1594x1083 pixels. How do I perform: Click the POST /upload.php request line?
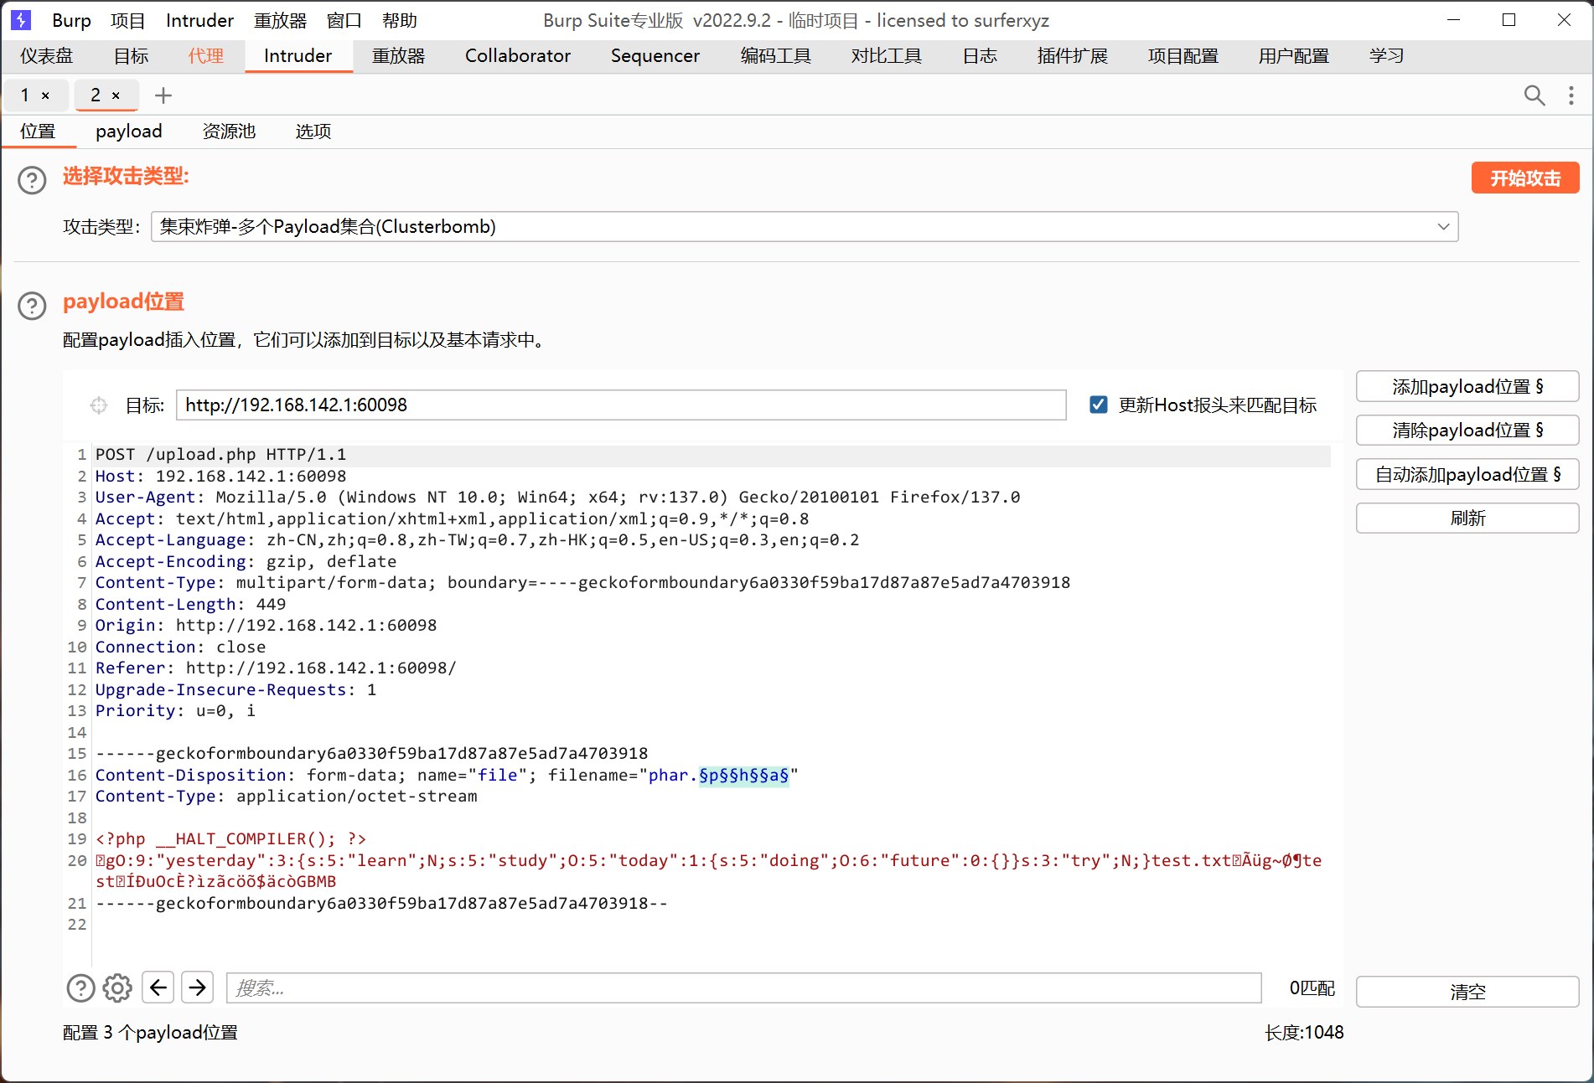click(x=220, y=455)
